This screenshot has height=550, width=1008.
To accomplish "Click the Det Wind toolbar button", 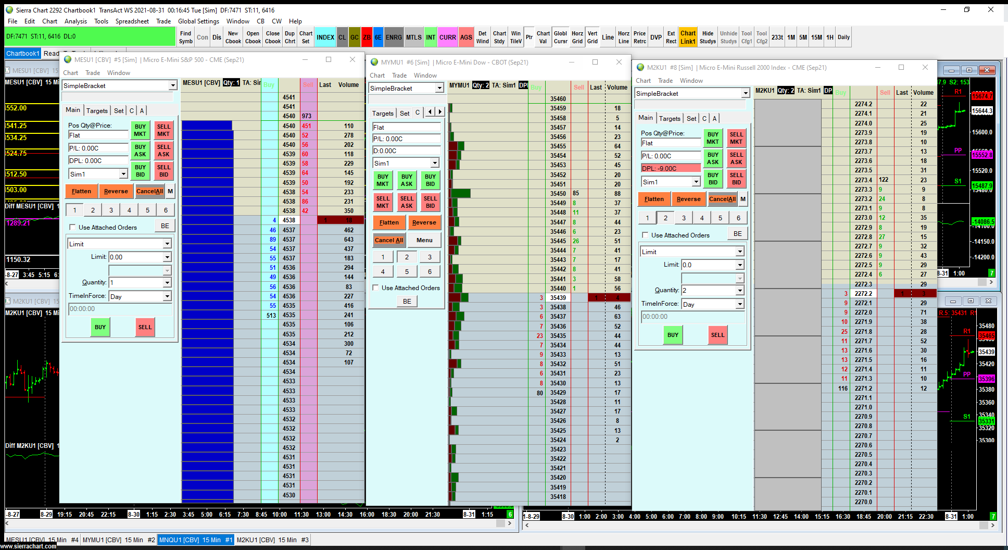I will point(483,37).
